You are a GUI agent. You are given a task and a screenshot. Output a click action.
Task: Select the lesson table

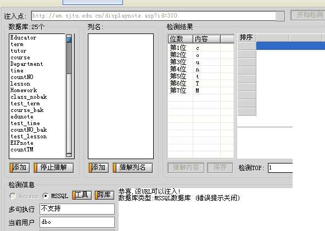[20, 84]
